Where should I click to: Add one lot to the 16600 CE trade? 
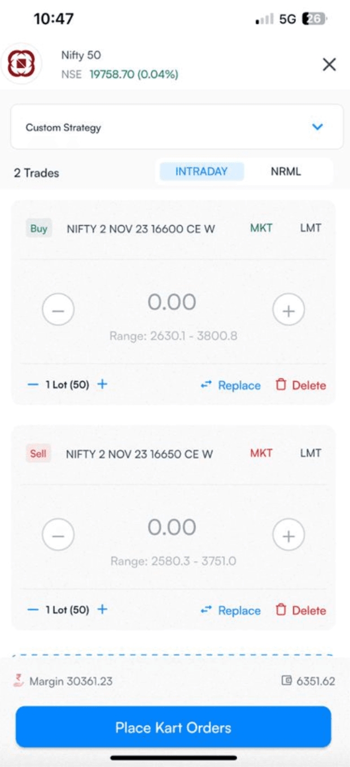pos(102,385)
